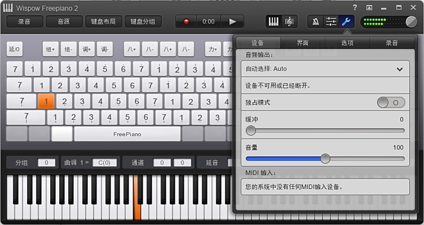The height and width of the screenshot is (225, 424).
Task: Switch to the 选项 tab
Action: [347, 43]
